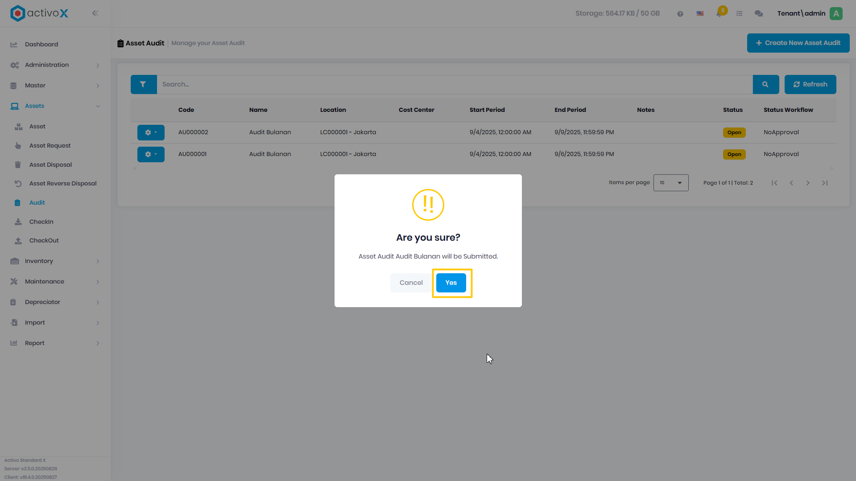
Task: Open the activoX logo home
Action: click(x=39, y=13)
